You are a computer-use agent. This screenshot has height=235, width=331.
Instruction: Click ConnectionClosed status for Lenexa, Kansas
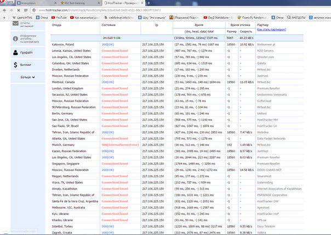115,51
